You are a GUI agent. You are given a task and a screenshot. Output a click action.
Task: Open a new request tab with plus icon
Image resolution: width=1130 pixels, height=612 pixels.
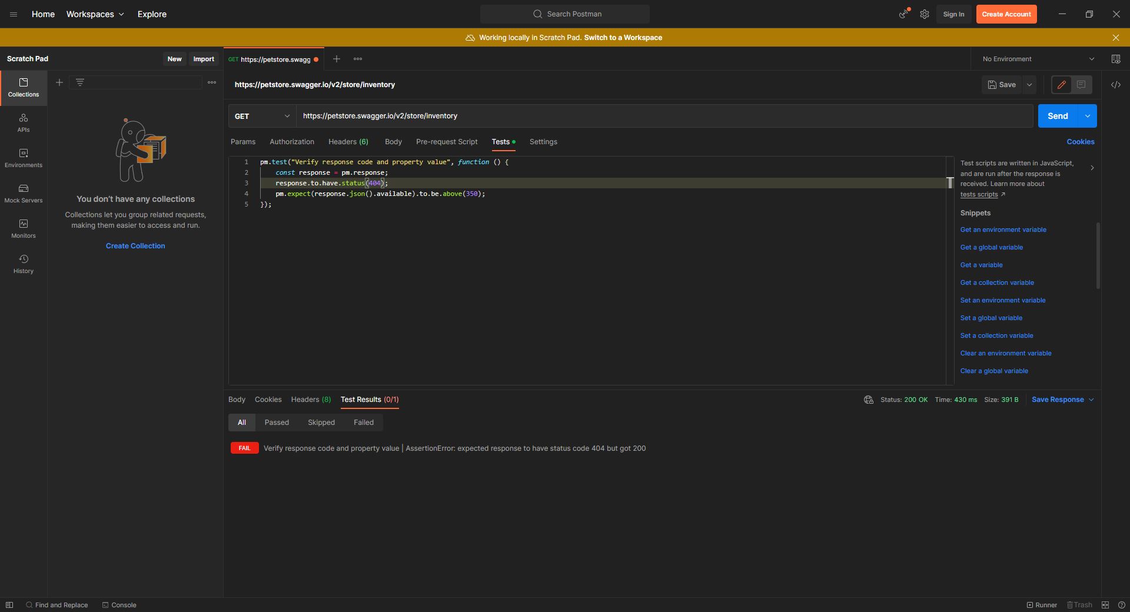coord(337,59)
